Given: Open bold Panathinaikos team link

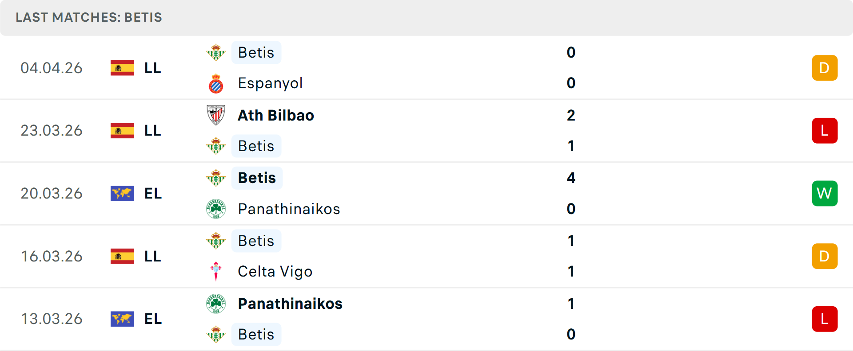Looking at the screenshot, I should pyautogui.click(x=290, y=304).
